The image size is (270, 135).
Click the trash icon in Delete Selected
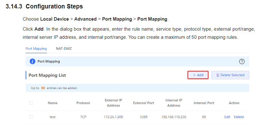pos(218,75)
